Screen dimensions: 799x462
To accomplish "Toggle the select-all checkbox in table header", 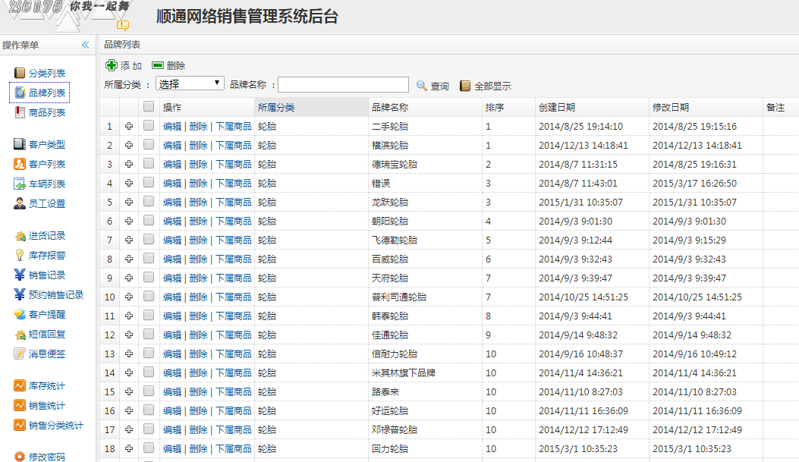I will pyautogui.click(x=149, y=108).
